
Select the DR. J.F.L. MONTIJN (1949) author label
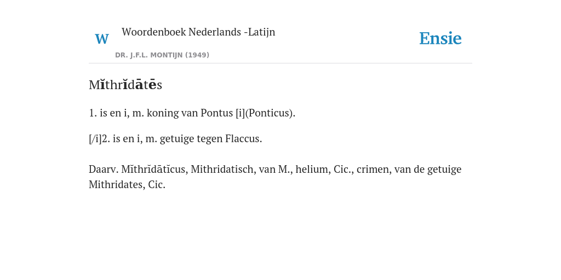(162, 55)
